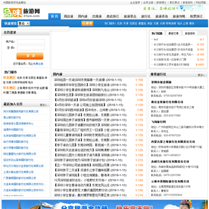Click 更多 in 最近加入会员 panel
This screenshot has height=209, width=209.
[44, 105]
